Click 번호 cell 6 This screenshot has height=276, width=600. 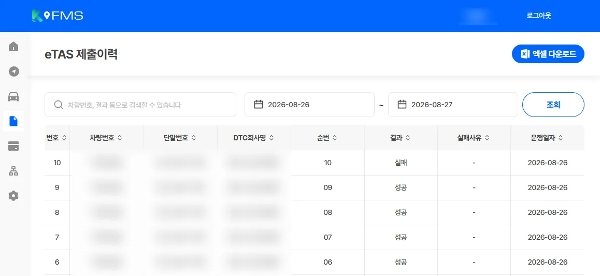(x=57, y=262)
